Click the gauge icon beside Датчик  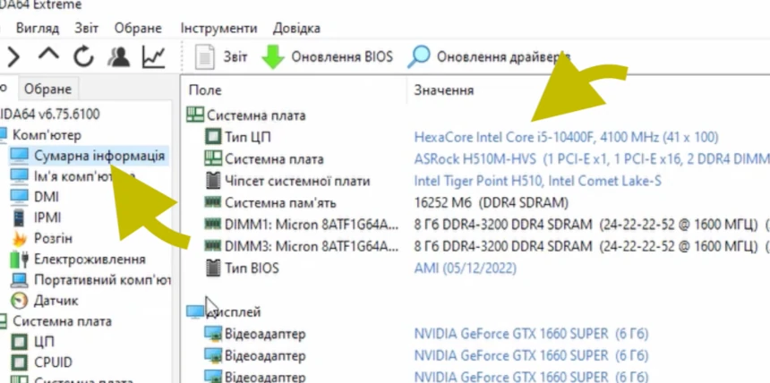pyautogui.click(x=19, y=301)
